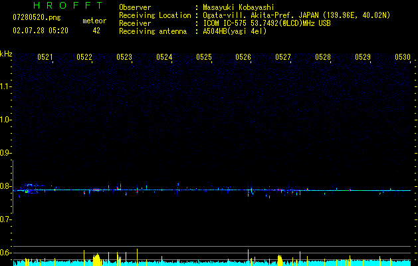Click the 0.6 kHz axis label
The image size is (418, 266).
tap(5, 253)
